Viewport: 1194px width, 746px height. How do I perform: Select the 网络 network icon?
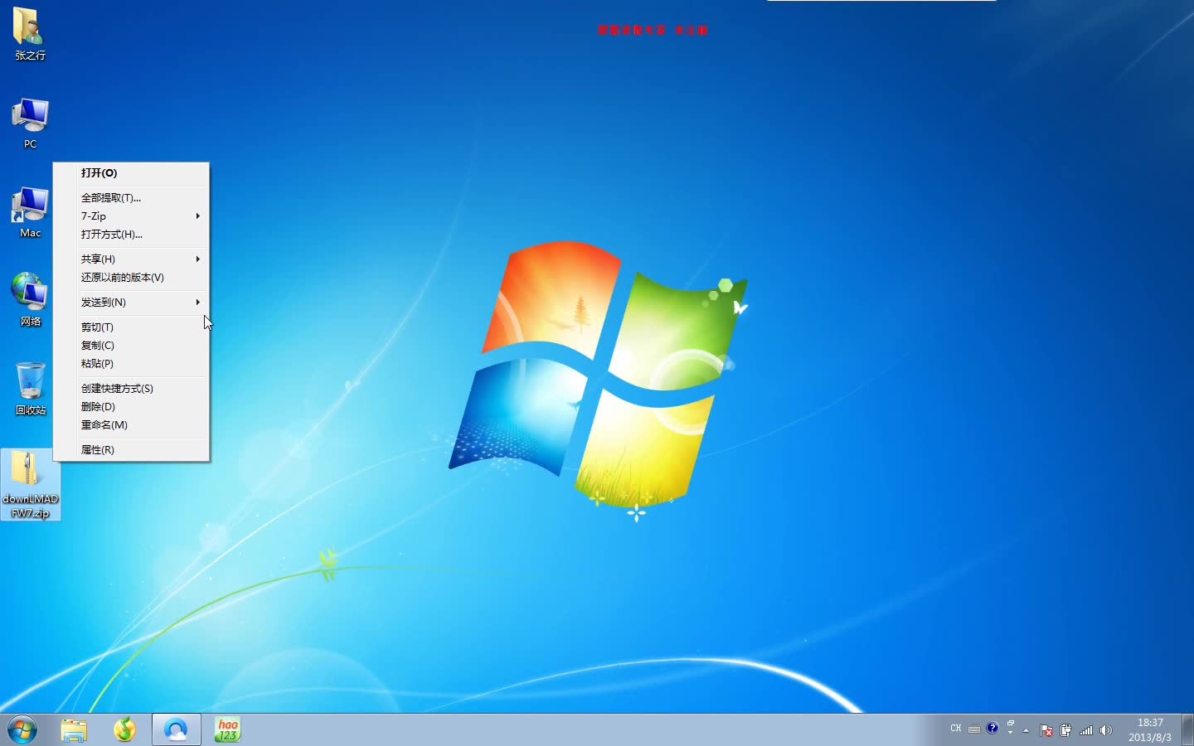tap(30, 300)
